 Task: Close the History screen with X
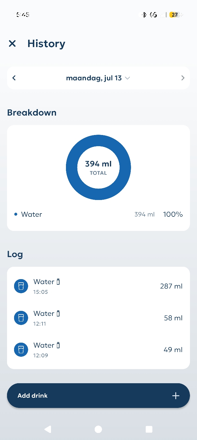[x=12, y=44]
